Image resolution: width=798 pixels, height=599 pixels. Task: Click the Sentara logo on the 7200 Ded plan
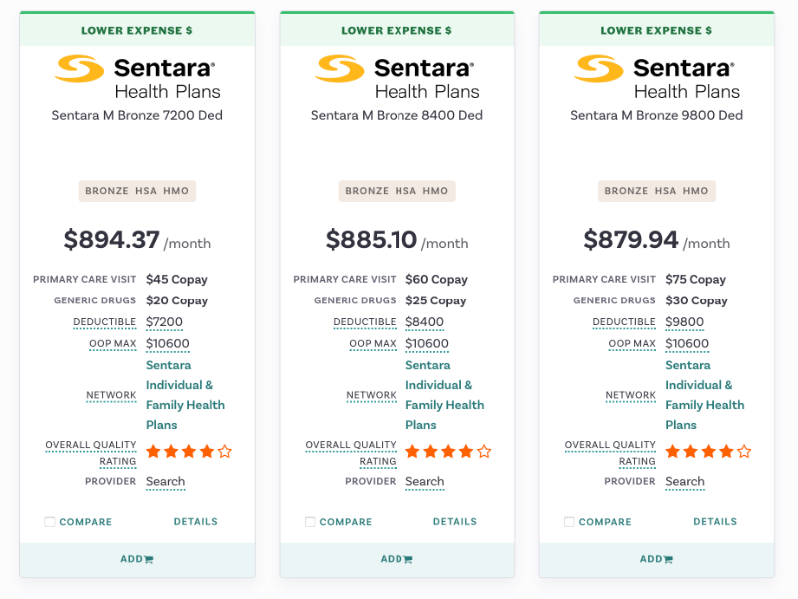[x=137, y=77]
